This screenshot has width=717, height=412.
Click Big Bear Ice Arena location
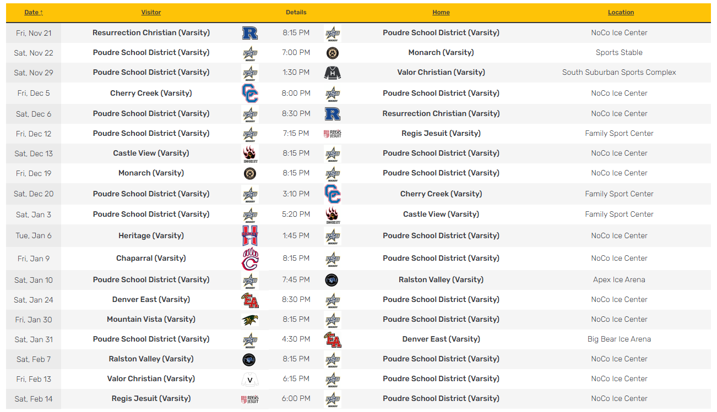click(x=619, y=339)
